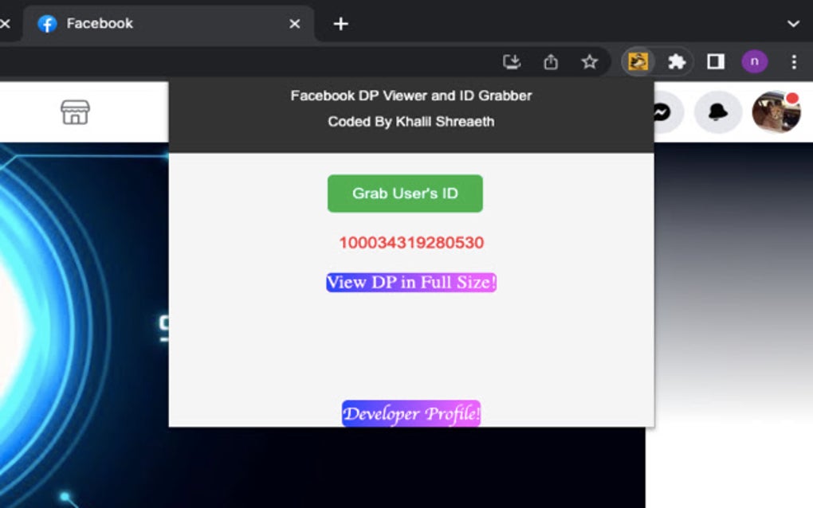
Task: Open the Extensions puzzle piece menu
Action: tap(677, 61)
